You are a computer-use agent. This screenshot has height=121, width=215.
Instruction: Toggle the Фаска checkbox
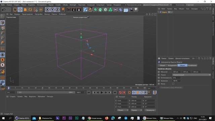click(x=173, y=84)
